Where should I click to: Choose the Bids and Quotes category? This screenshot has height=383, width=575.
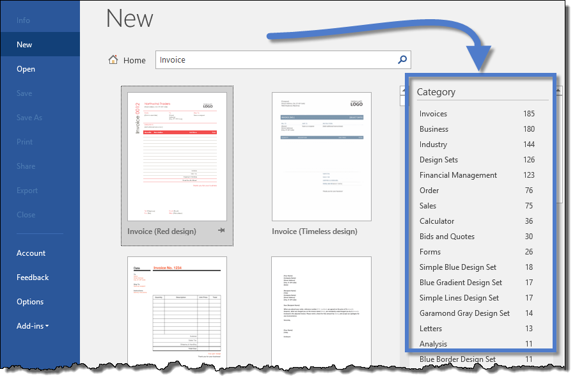446,237
